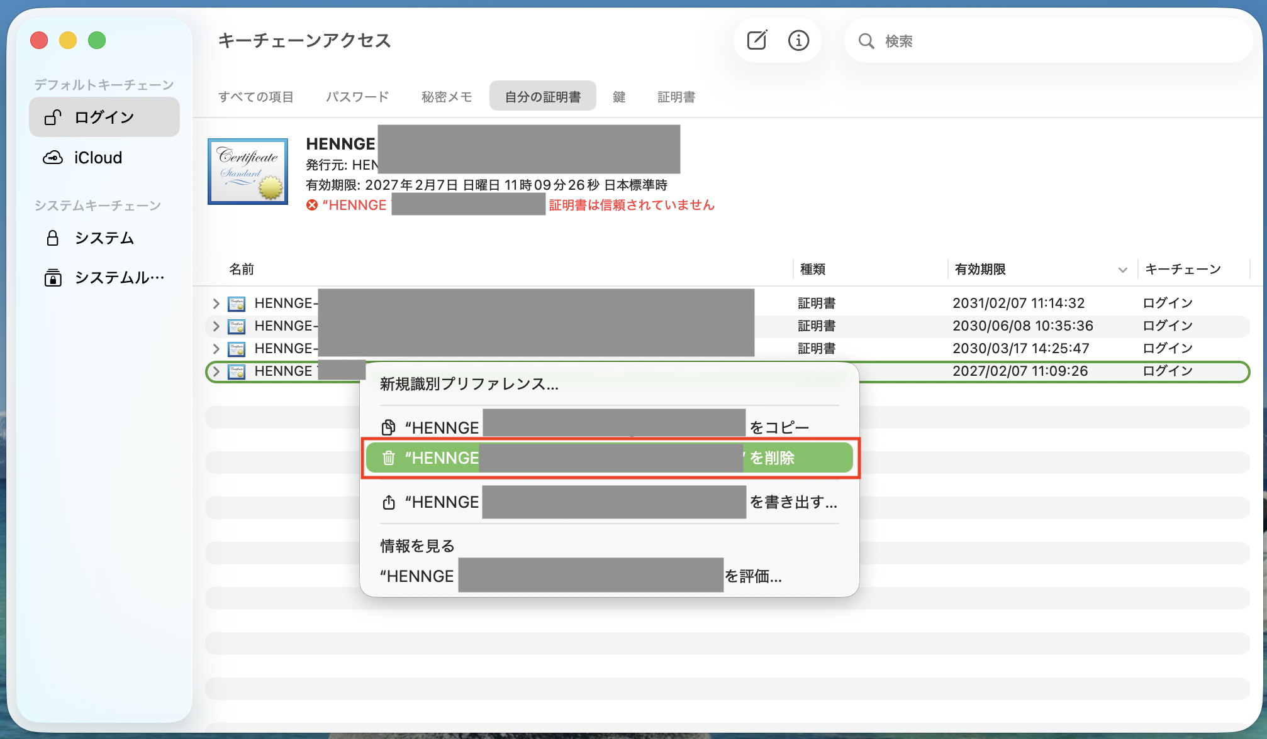Click the export share icon in context menu
The width and height of the screenshot is (1267, 739).
point(389,502)
